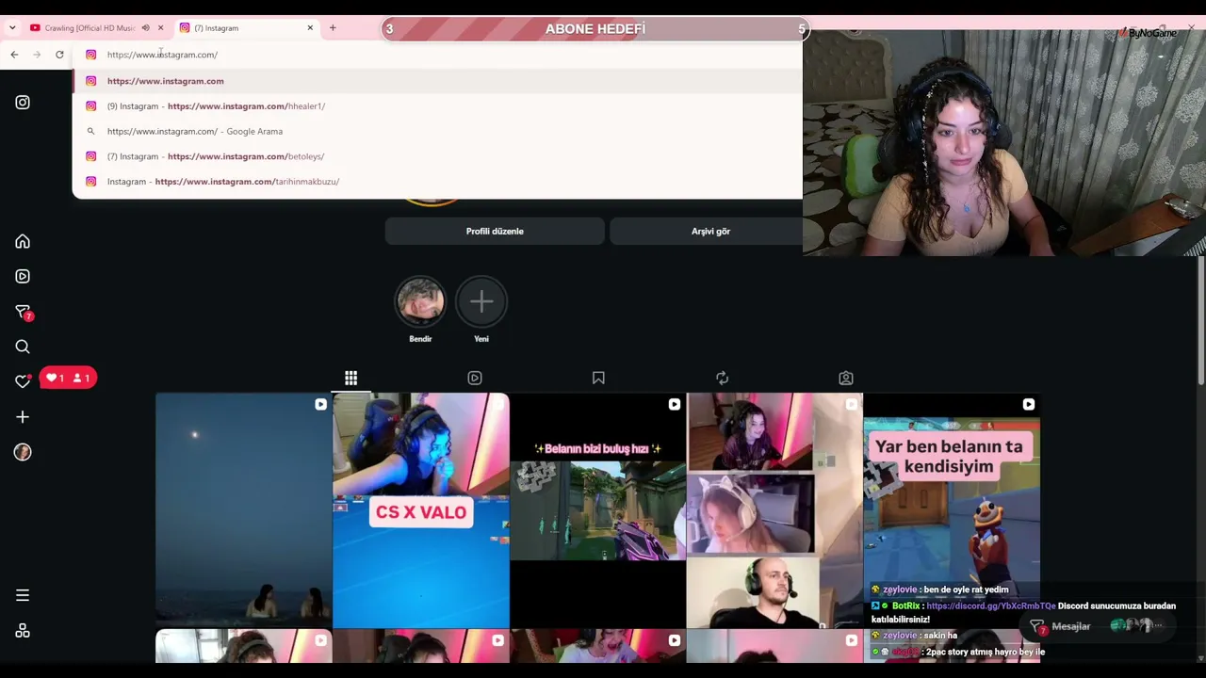Show the posts grid tab
The height and width of the screenshot is (678, 1206).
(350, 379)
